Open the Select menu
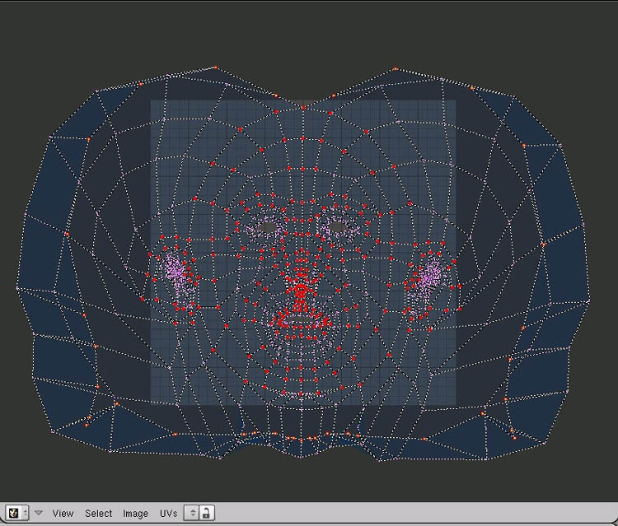The height and width of the screenshot is (526, 618). coord(98,513)
